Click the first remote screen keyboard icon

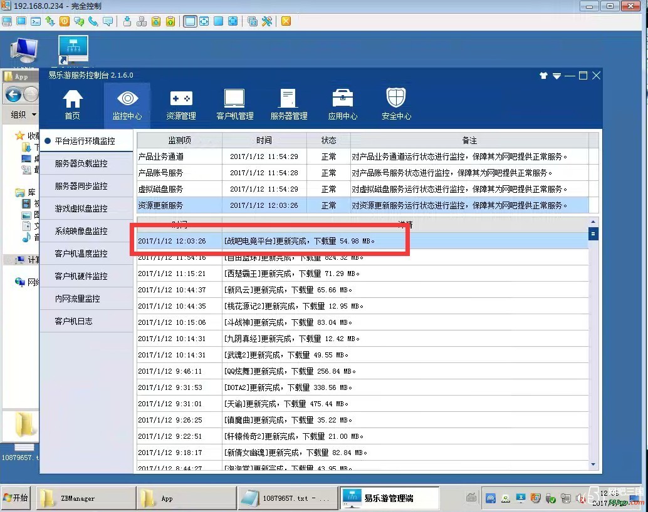pos(7,21)
